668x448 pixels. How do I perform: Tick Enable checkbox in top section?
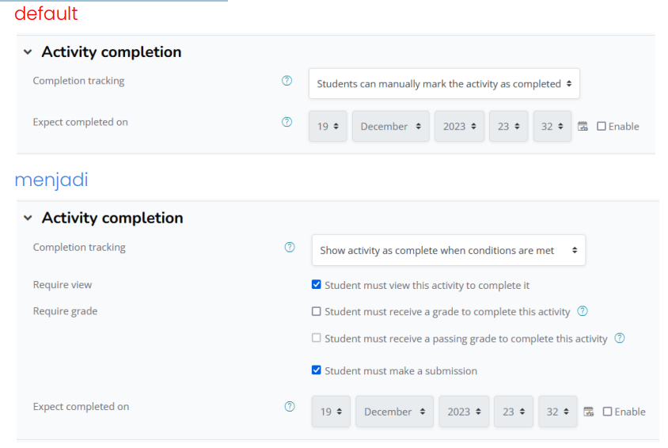(x=602, y=127)
